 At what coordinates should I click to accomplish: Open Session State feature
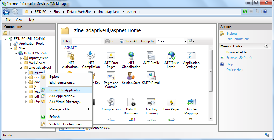pyautogui.click(x=131, y=78)
